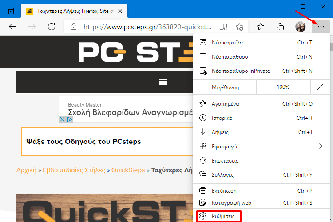The height and width of the screenshot is (222, 333).
Task: Refresh the current page
Action: tap(52, 27)
